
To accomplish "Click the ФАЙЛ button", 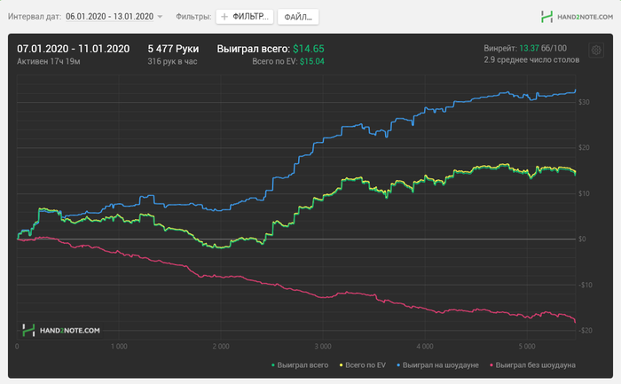I will point(298,17).
